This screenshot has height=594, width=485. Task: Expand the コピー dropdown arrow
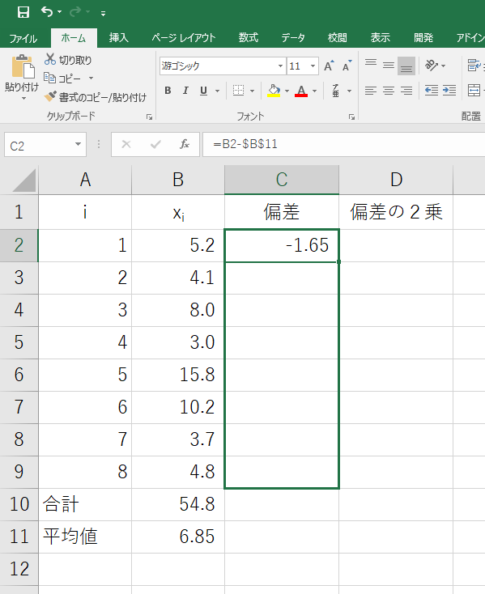(x=91, y=78)
